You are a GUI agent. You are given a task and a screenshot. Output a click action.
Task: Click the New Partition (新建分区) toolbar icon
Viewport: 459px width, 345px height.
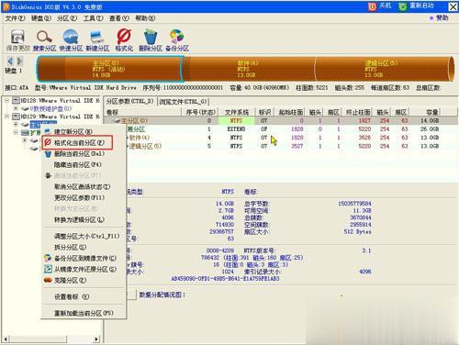pos(97,37)
